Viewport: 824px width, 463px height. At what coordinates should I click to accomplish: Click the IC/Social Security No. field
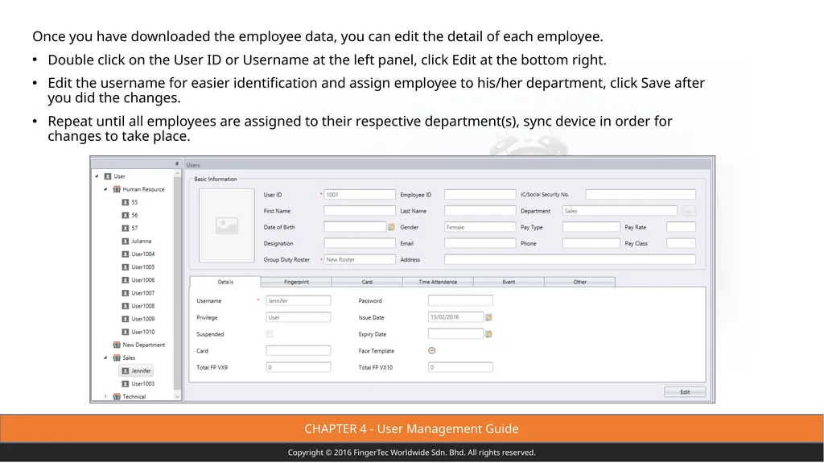point(641,195)
